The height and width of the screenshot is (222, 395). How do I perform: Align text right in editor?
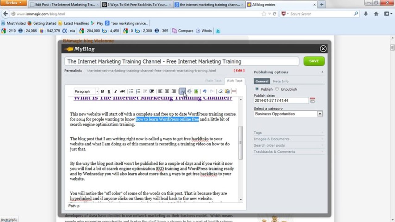(174, 91)
